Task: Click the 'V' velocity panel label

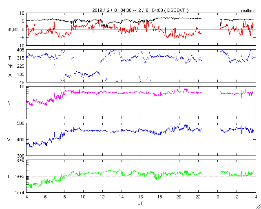Action: pyautogui.click(x=9, y=140)
